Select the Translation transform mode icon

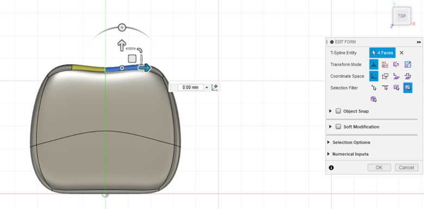(x=385, y=65)
